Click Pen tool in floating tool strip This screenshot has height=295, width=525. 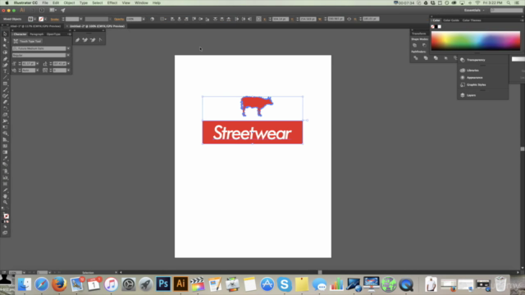pyautogui.click(x=77, y=40)
